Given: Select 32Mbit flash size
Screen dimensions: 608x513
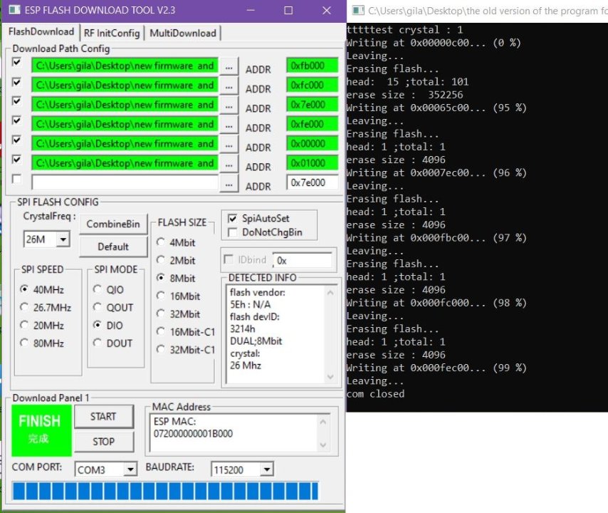Looking at the screenshot, I should tap(178, 314).
